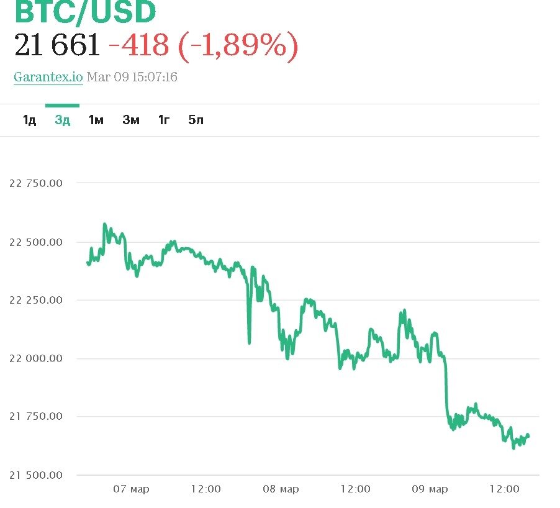Screen dimensions: 560x508
Task: Click the Mar 09 15:07:16 timestamp
Action: [132, 77]
